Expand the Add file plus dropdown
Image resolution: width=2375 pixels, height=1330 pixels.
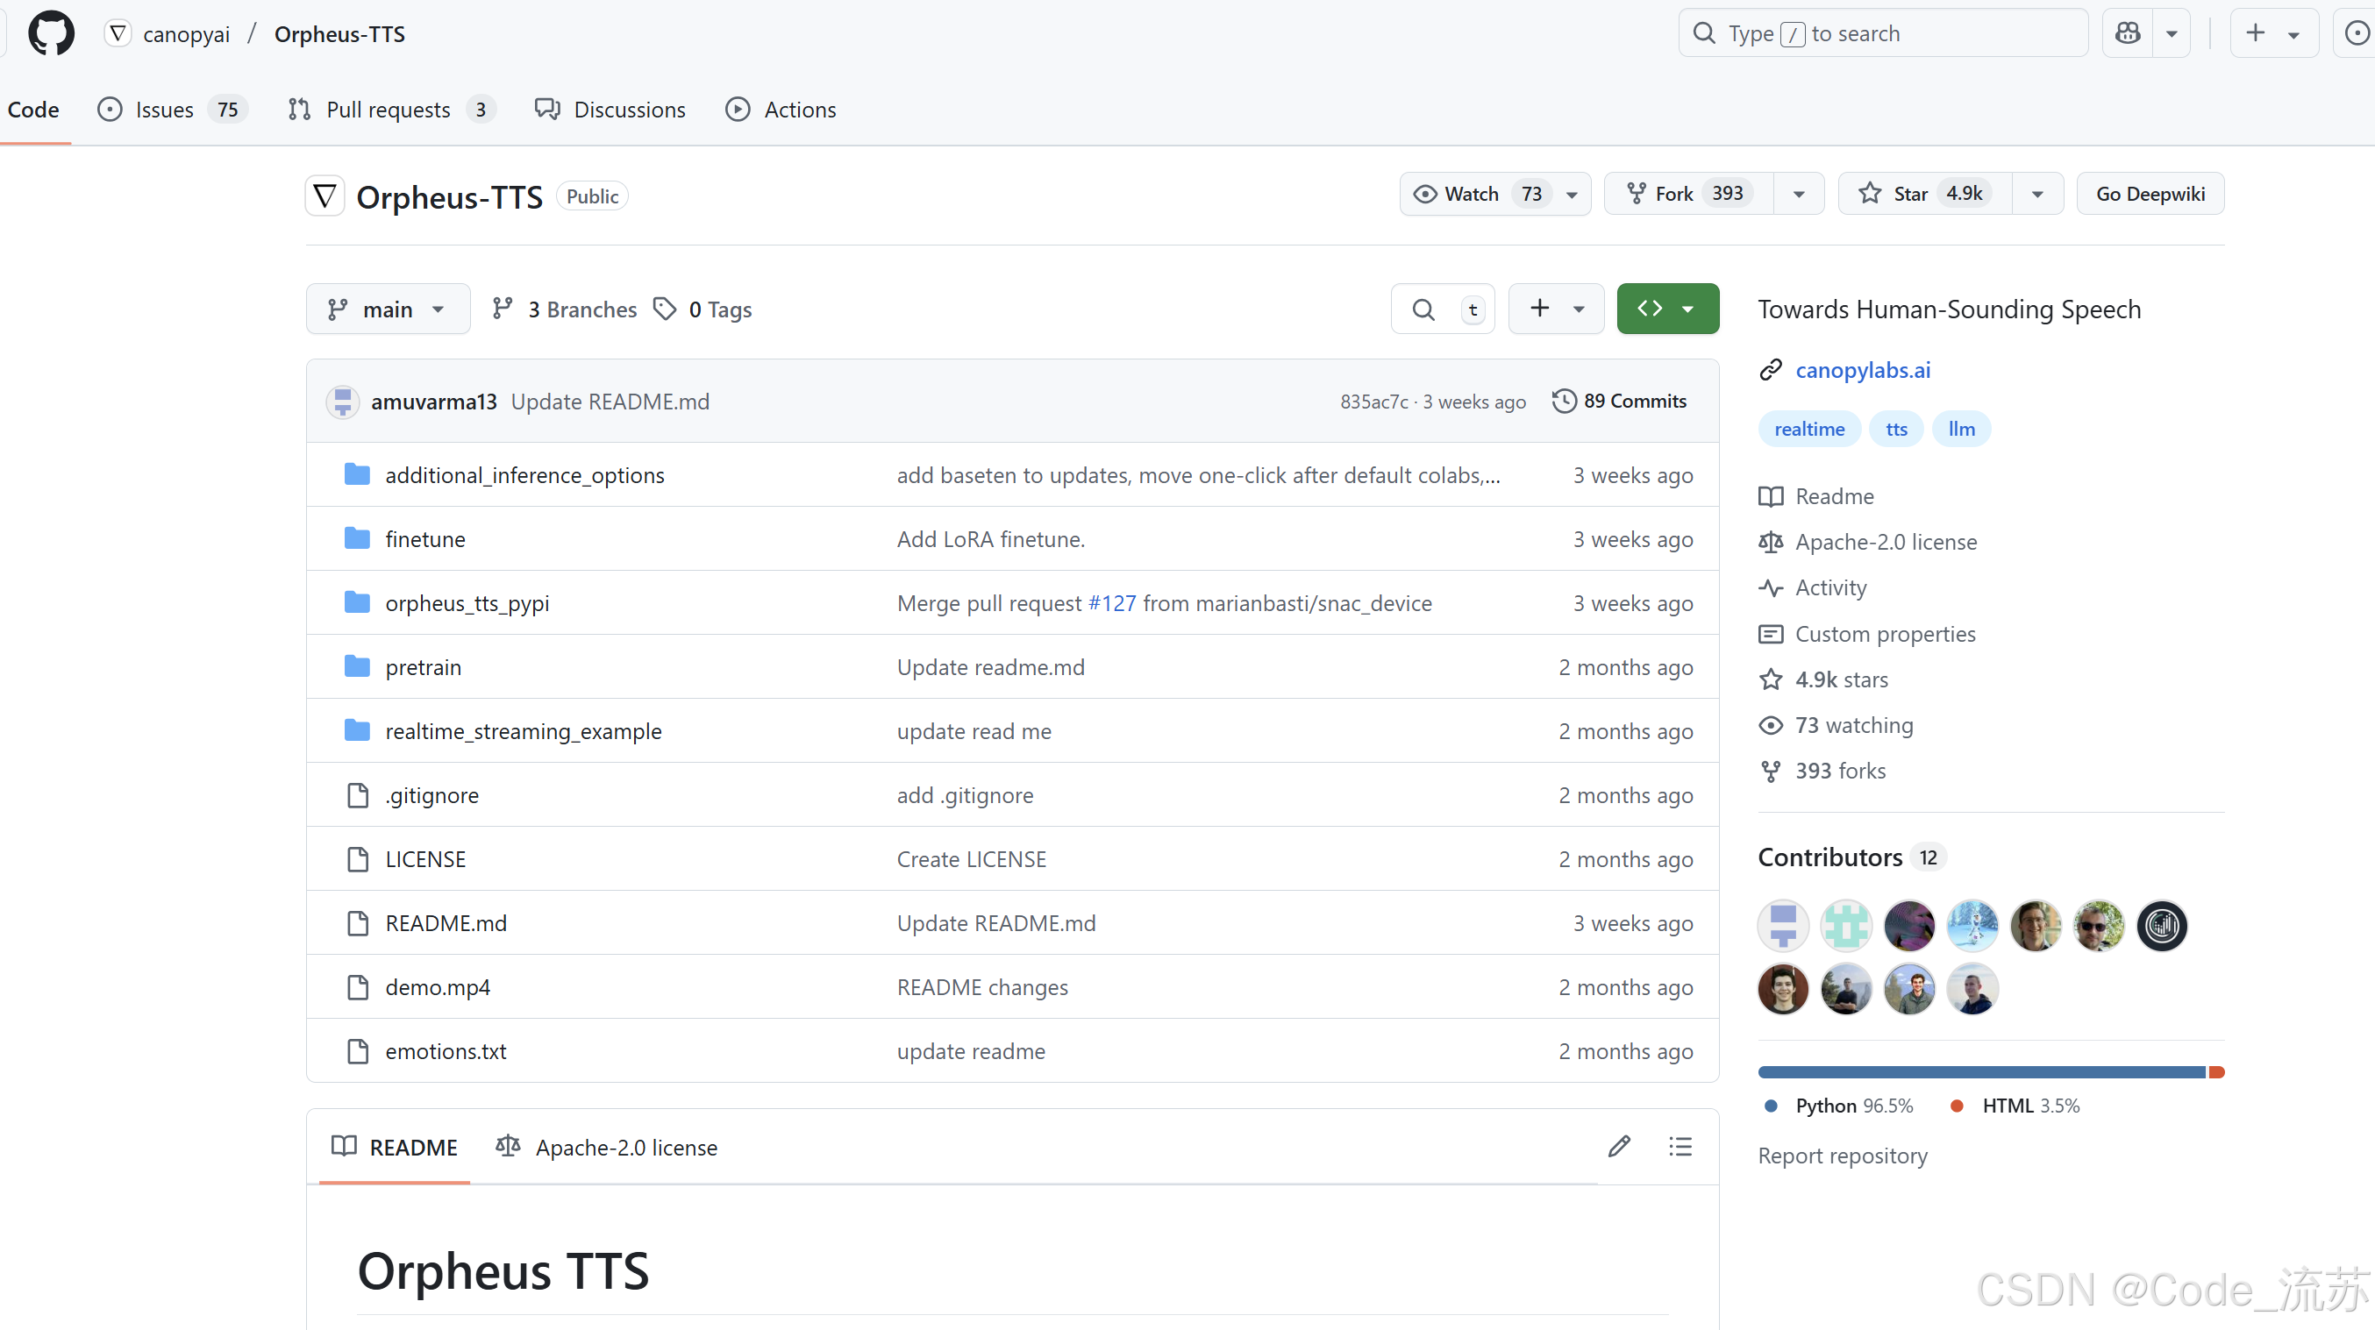pyautogui.click(x=1555, y=309)
